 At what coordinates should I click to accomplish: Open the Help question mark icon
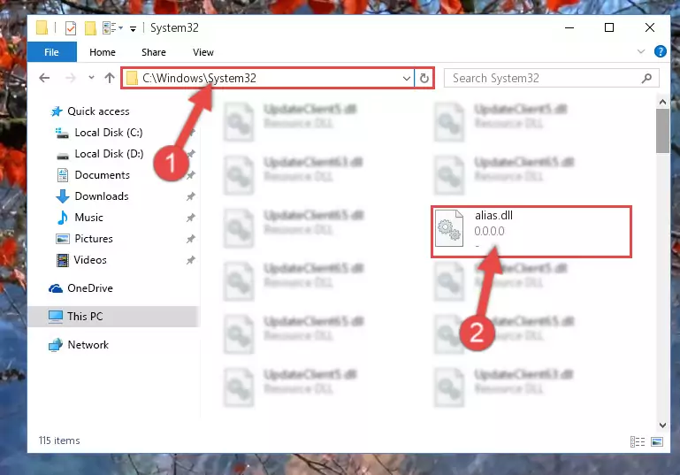(x=660, y=51)
